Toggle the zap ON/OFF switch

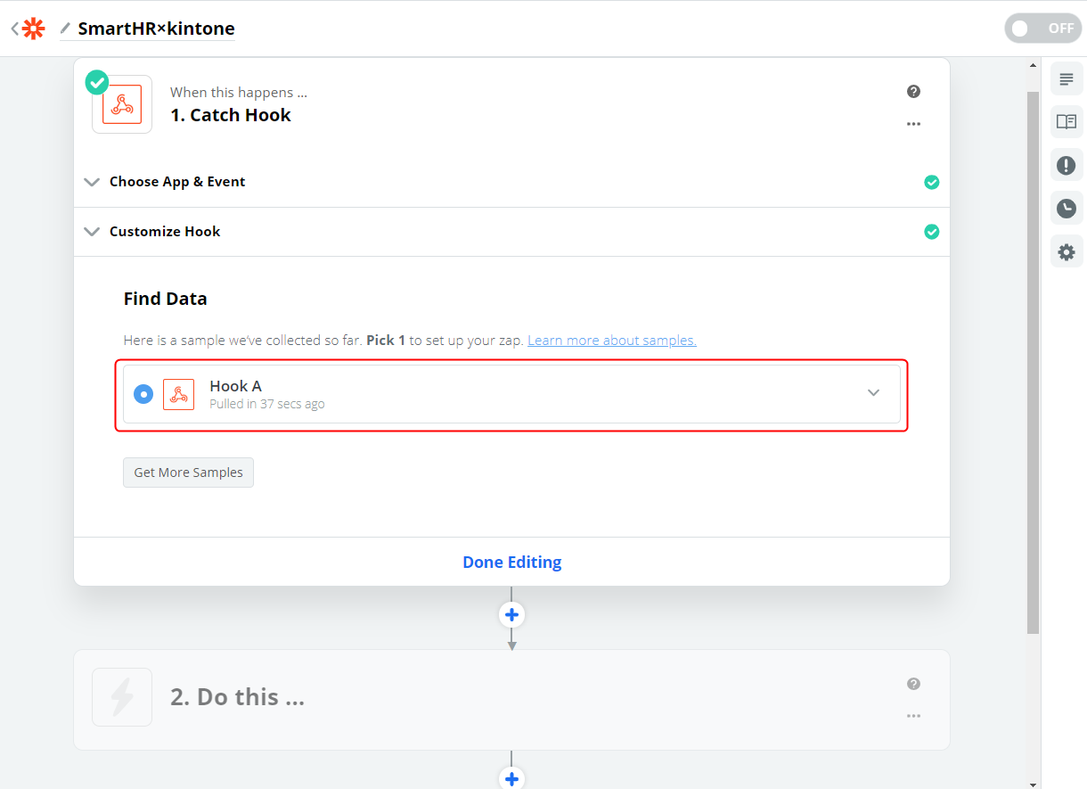pos(1042,29)
